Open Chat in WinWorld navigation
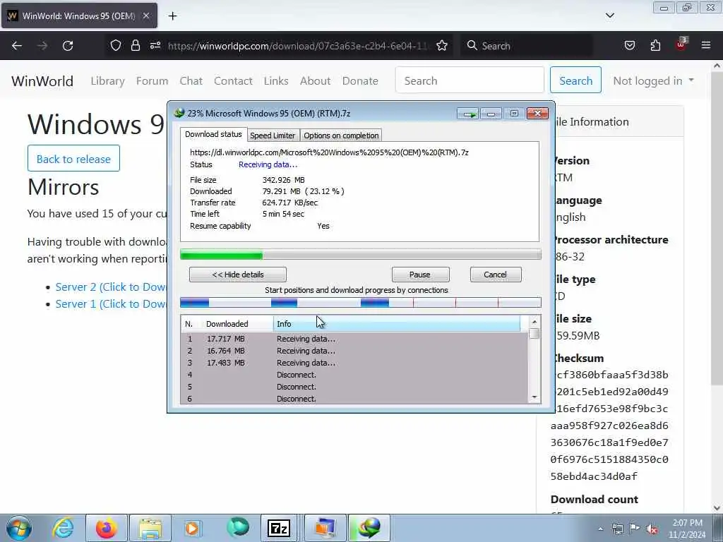Image resolution: width=723 pixels, height=542 pixels. (x=191, y=80)
